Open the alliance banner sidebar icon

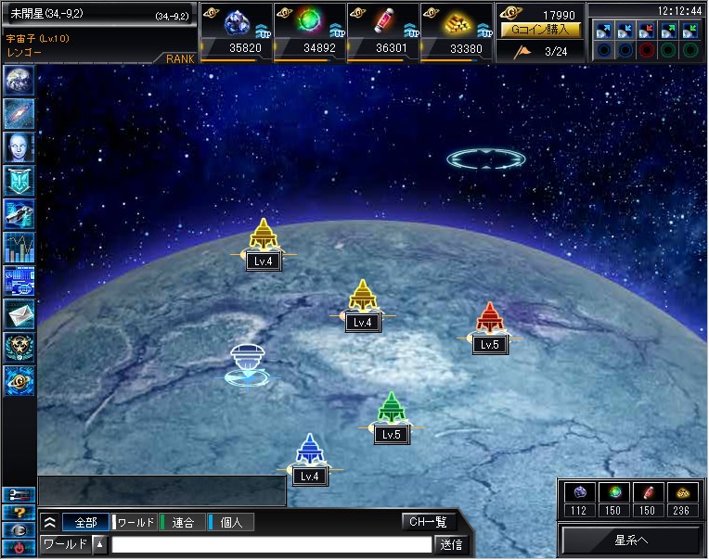19,181
